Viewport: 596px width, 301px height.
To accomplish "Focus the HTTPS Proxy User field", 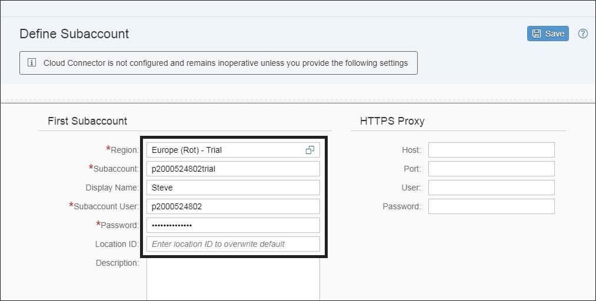I will click(491, 188).
